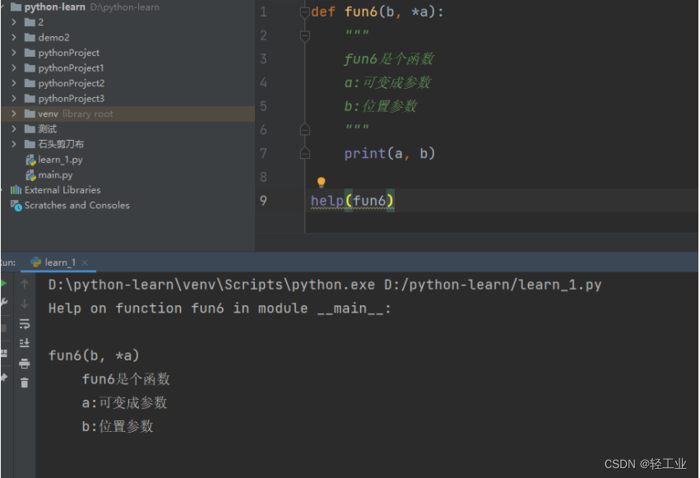Viewport: 700px width, 478px height.
Task: Click the down arrow in run toolbar
Action: (25, 304)
